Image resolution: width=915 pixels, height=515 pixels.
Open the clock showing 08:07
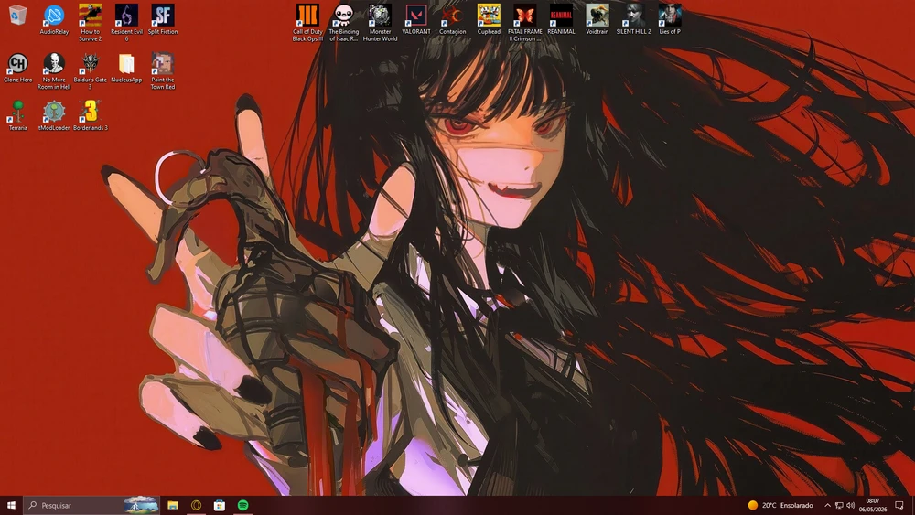(872, 505)
